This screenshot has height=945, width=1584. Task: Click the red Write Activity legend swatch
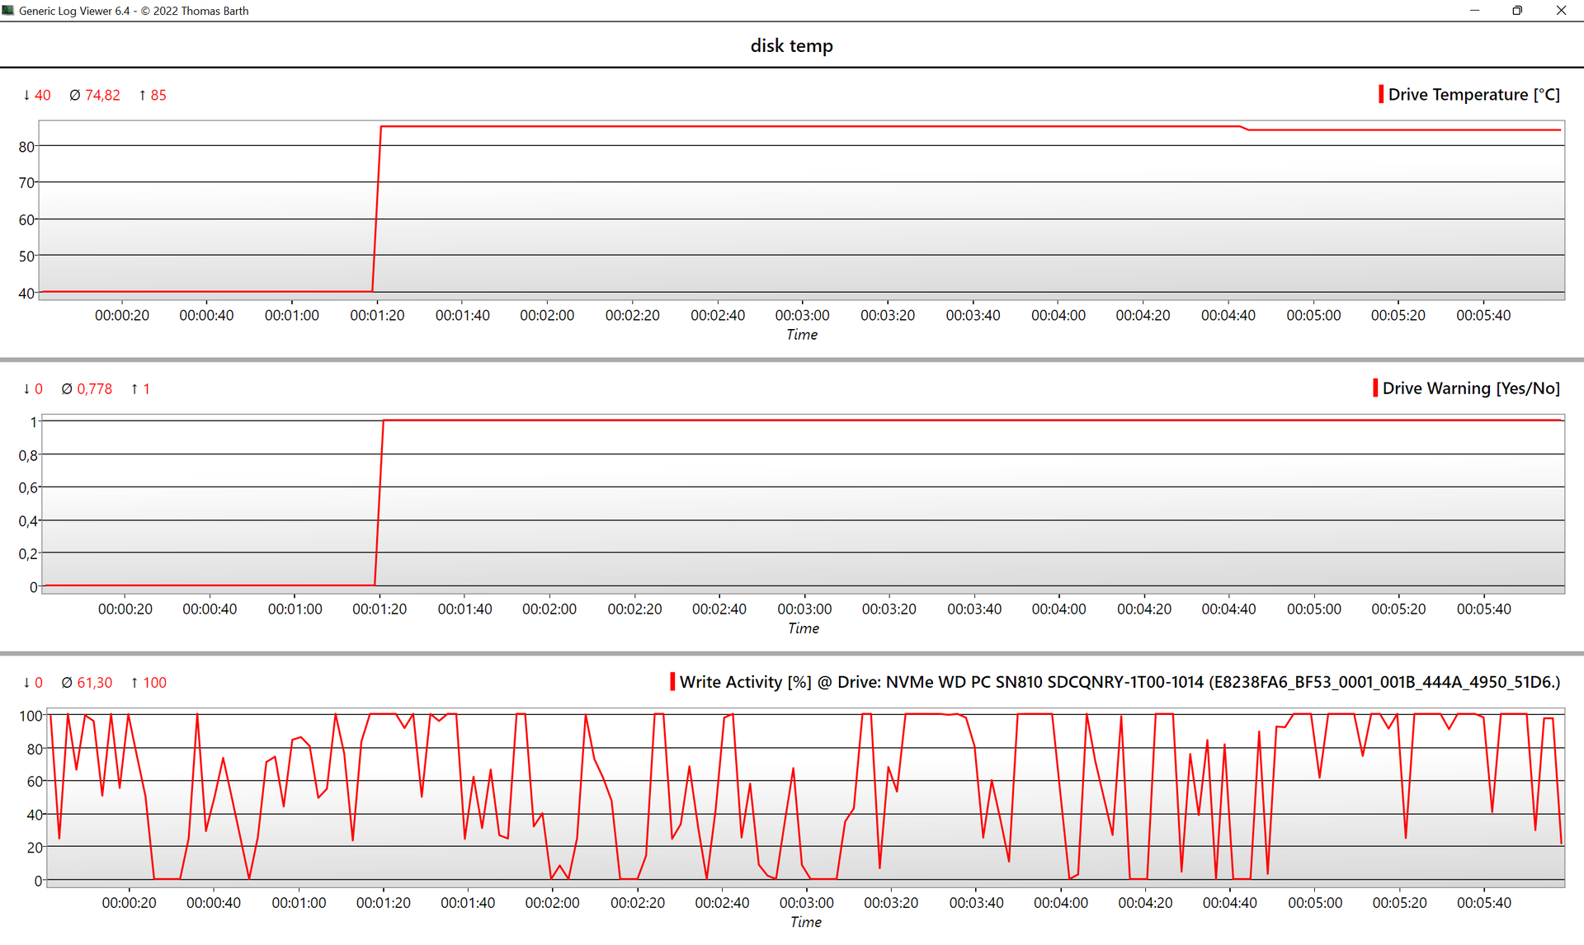(x=672, y=682)
